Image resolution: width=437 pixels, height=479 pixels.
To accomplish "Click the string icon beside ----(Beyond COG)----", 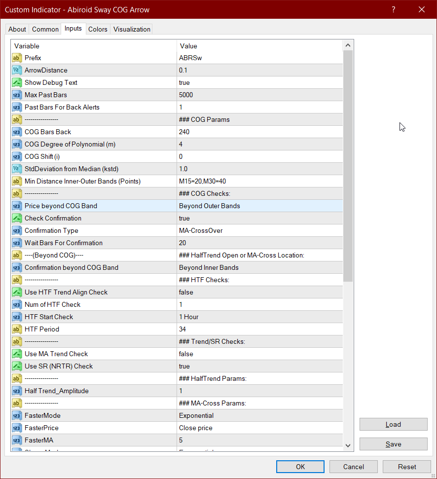I will (x=17, y=256).
